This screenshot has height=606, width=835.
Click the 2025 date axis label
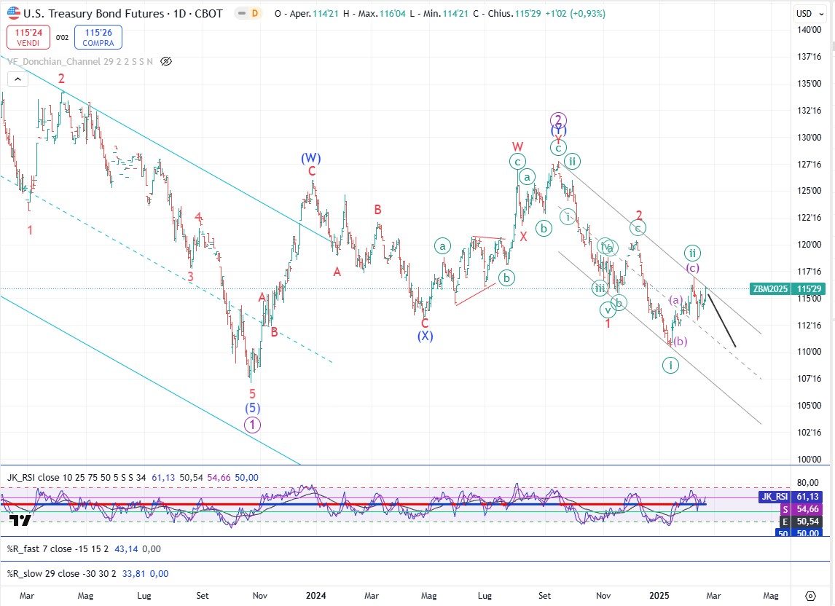coord(659,595)
